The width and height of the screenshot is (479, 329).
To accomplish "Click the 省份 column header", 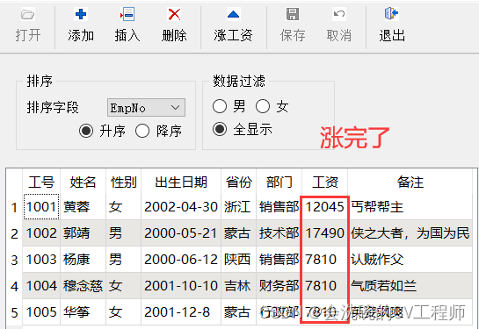I will 238,182.
